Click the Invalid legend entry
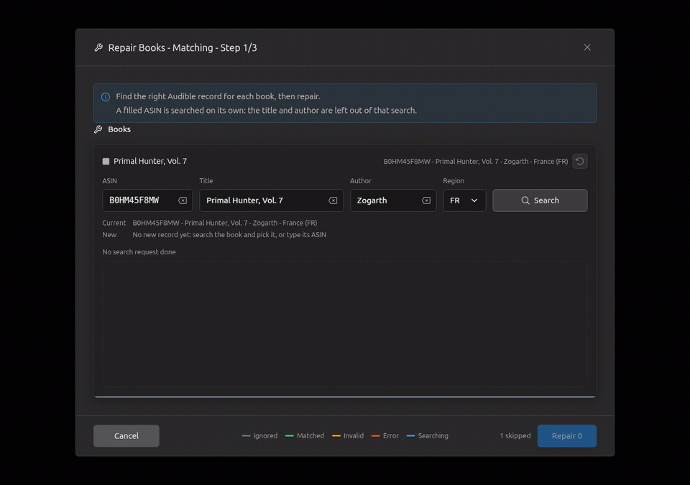The height and width of the screenshot is (485, 690). coord(348,435)
